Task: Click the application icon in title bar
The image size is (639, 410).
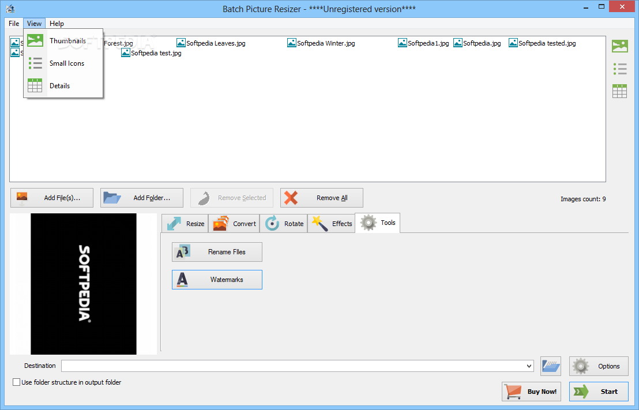Action: point(10,9)
